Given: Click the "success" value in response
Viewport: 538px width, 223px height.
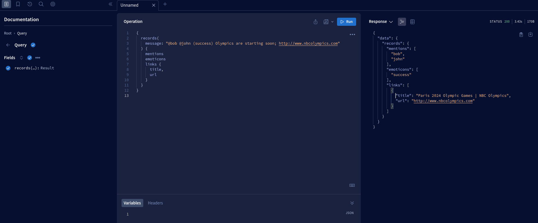Looking at the screenshot, I should click(401, 75).
